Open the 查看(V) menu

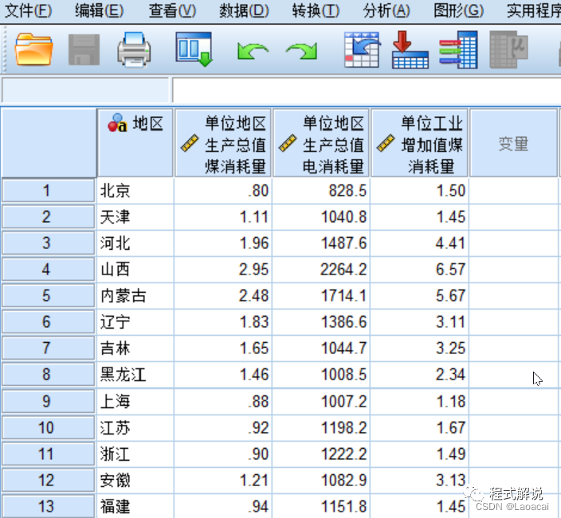[x=172, y=10]
